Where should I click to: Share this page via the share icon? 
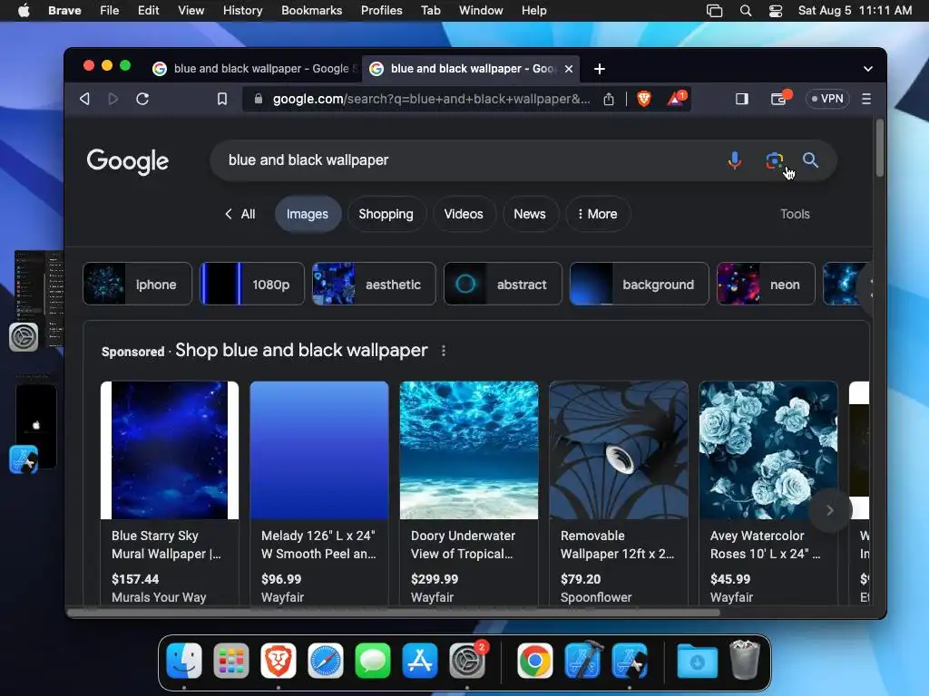click(x=609, y=99)
